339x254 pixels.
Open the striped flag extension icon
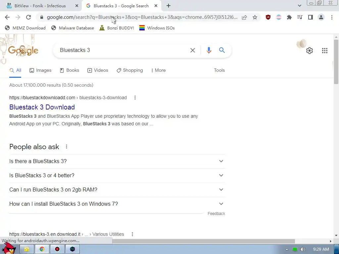pos(279,17)
